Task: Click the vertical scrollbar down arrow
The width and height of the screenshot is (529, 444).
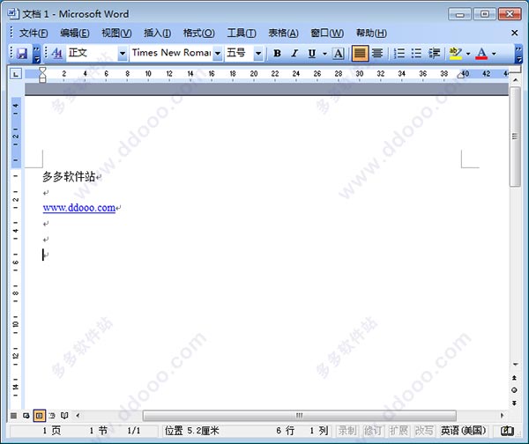Action: (515, 365)
